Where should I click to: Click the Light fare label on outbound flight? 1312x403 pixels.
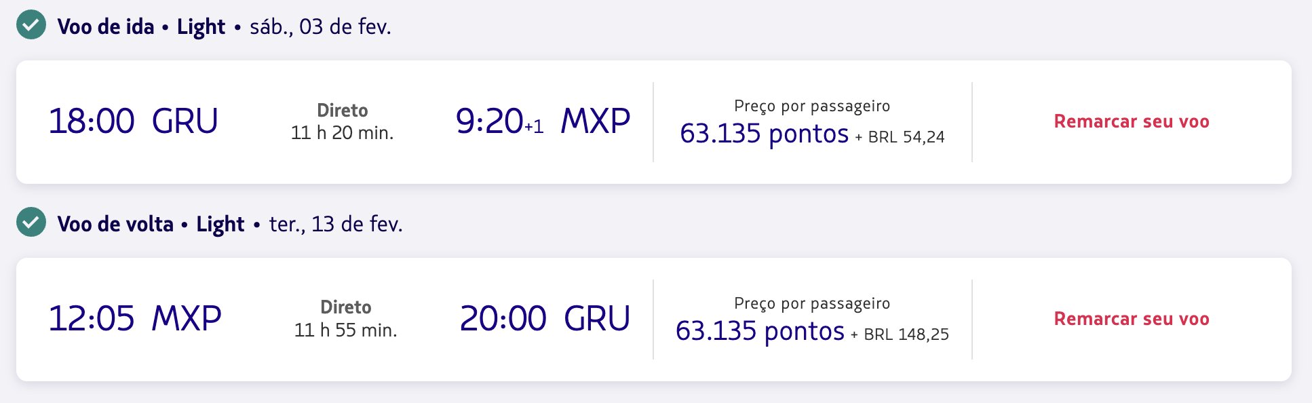(x=201, y=26)
